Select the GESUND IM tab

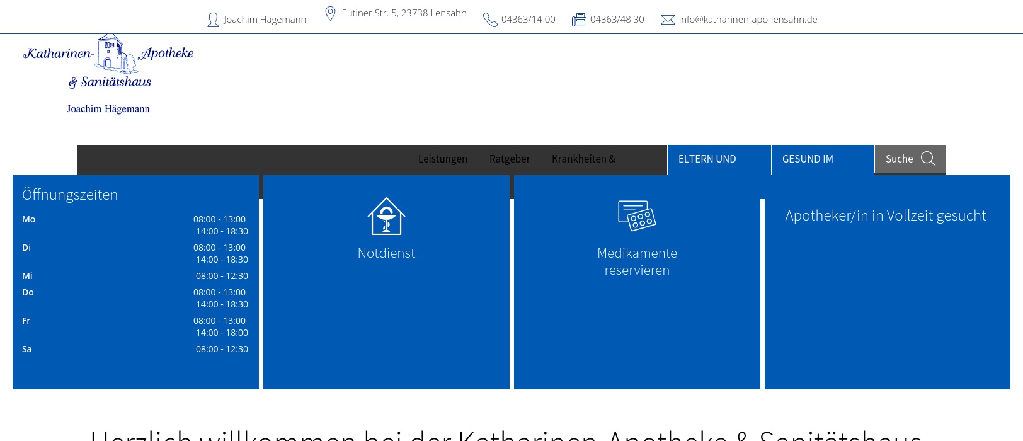pyautogui.click(x=823, y=159)
